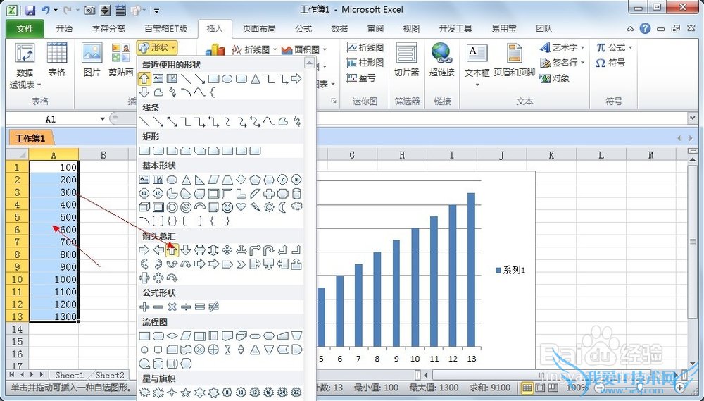The image size is (704, 401).
Task: Click the Name Box showing A1
Action: (51, 119)
